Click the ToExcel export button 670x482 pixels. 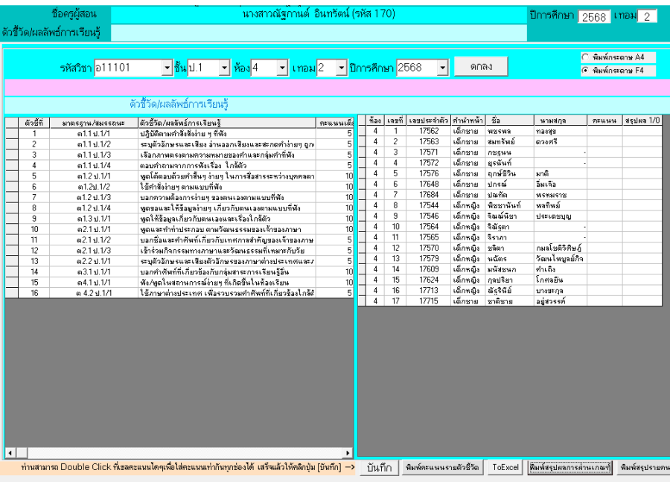(x=505, y=467)
